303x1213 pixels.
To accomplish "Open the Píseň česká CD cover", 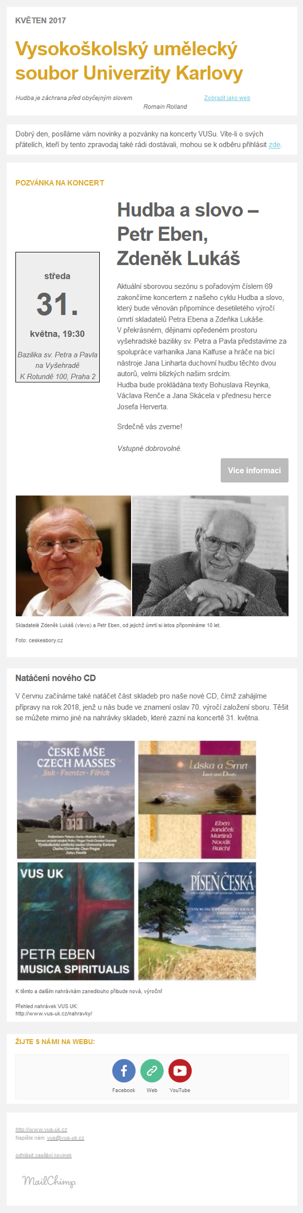I will point(197,921).
